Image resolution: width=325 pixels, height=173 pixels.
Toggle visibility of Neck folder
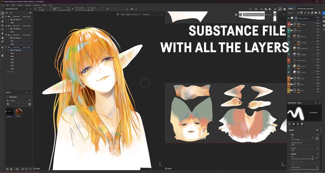coord(289,79)
